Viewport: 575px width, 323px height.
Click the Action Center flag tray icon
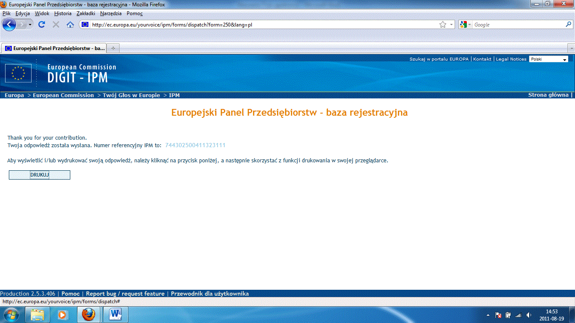pos(498,315)
